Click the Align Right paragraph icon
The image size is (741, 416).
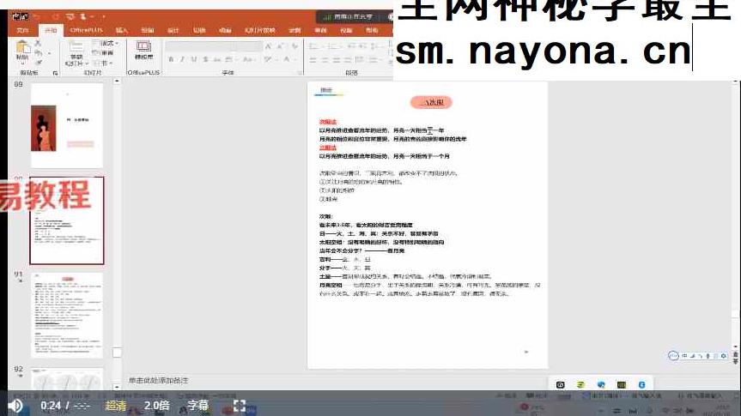[337, 60]
